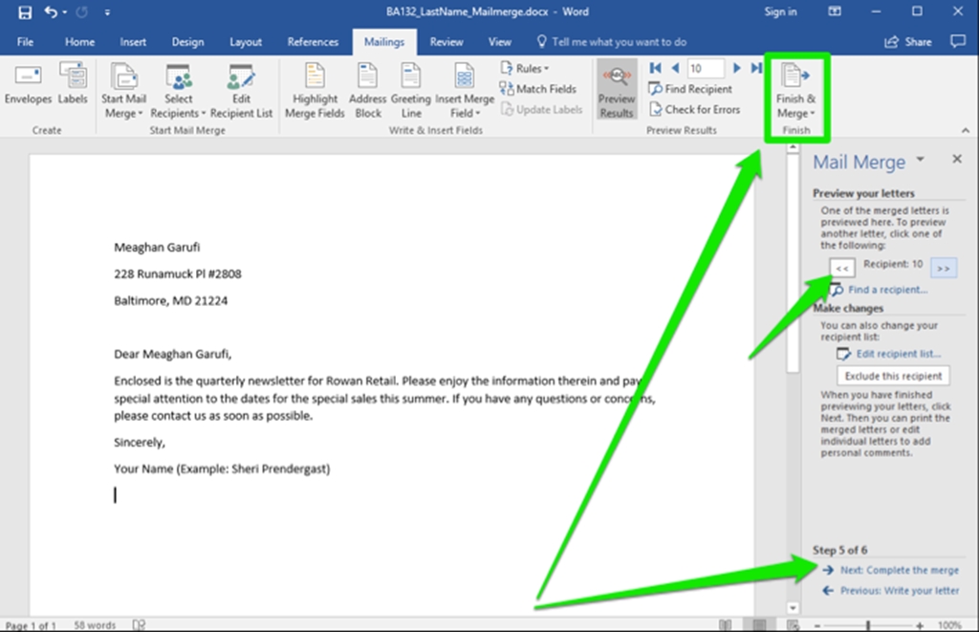
Task: Toggle the Preview Results button
Action: (616, 91)
